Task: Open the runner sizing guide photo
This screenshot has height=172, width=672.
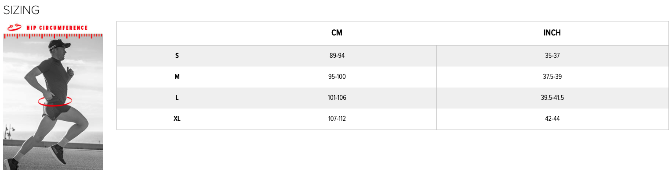Action: click(53, 96)
